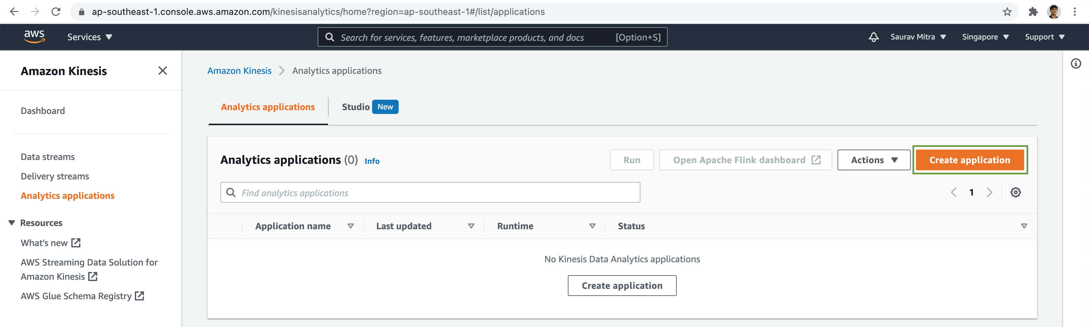1089x327 pixels.
Task: Click the Amazon Kinesis sidebar title
Action: click(x=64, y=71)
